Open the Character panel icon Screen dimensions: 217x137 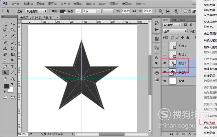pyautogui.click(x=157, y=57)
